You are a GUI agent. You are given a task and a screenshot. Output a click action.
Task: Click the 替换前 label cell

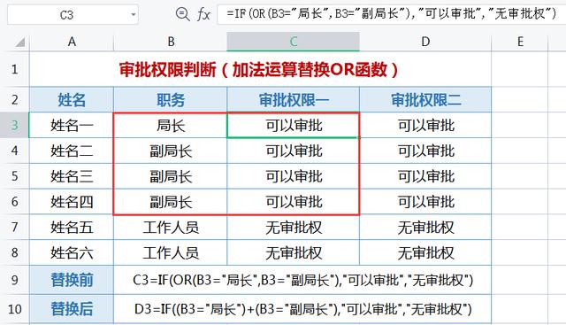[x=72, y=280]
